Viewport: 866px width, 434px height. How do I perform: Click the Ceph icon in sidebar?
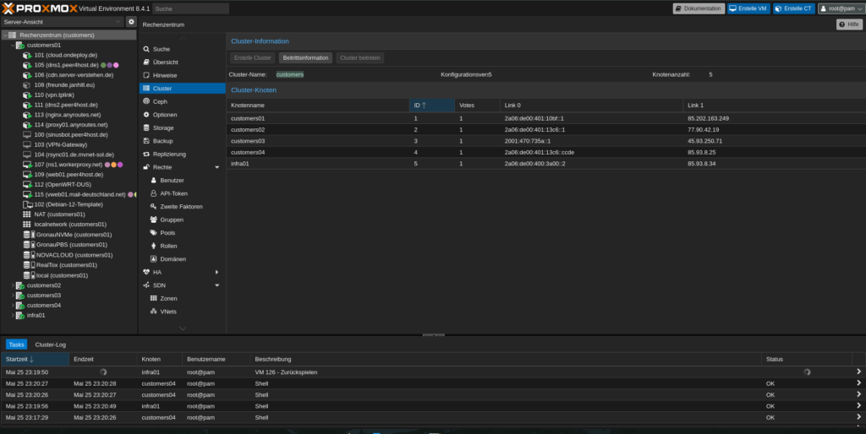pyautogui.click(x=145, y=101)
